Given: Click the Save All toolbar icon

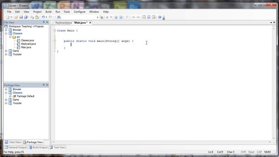Looking at the screenshot, I should click(x=26, y=17).
